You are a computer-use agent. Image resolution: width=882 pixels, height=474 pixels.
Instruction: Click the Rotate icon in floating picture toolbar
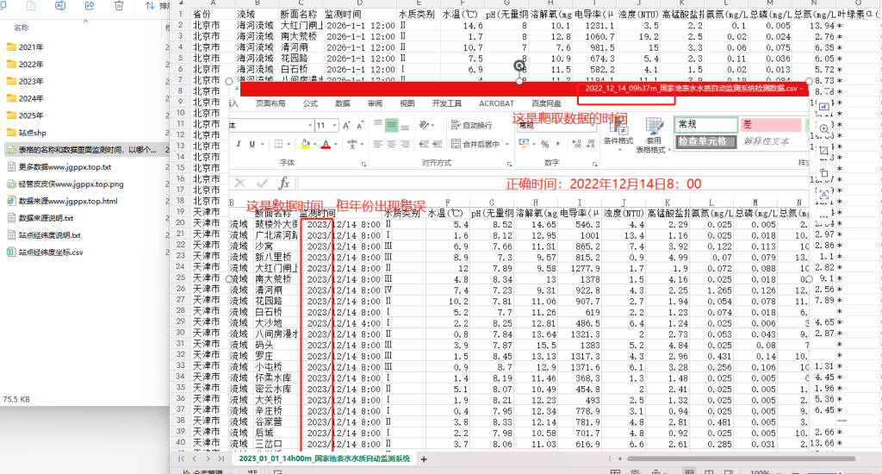point(823,173)
